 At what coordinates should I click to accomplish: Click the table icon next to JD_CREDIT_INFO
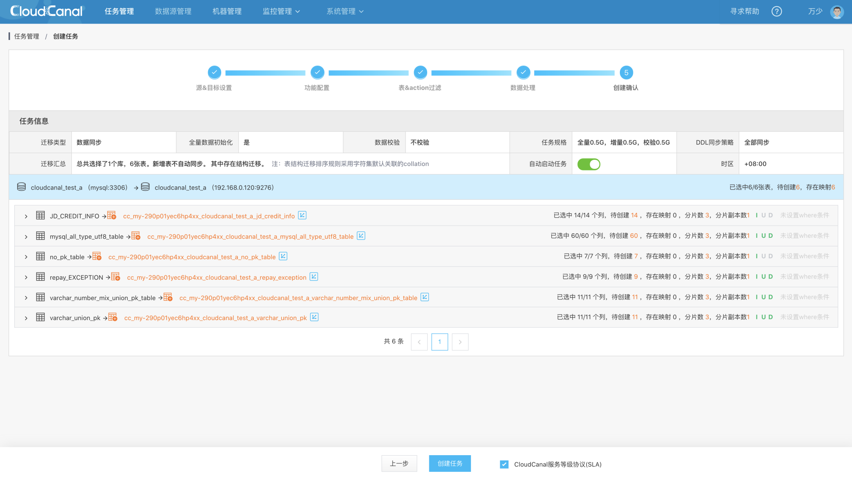[x=40, y=215]
